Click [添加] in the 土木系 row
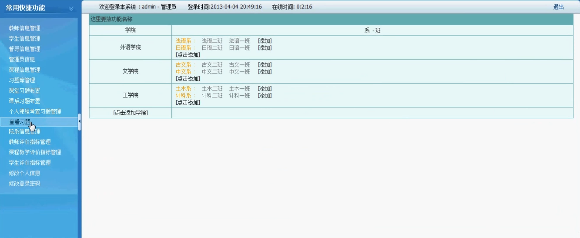Viewport: 580px width, 238px height. pos(265,89)
